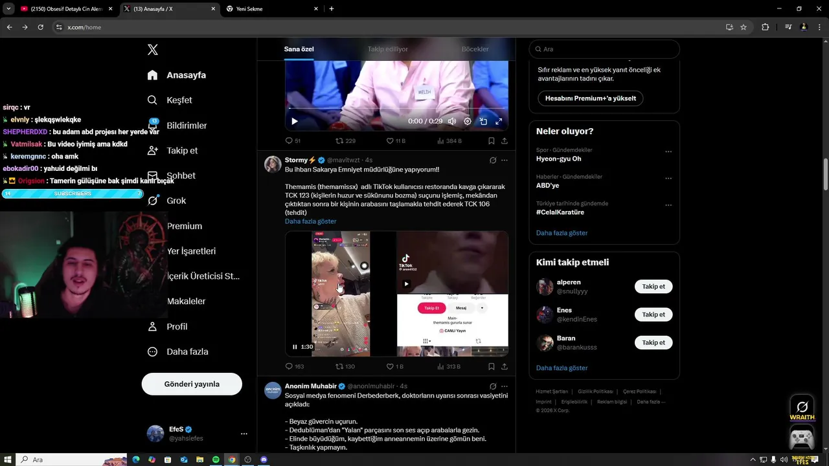Screen dimensions: 829x466
Task: Open more options for ABD'ye trend
Action: click(668, 179)
